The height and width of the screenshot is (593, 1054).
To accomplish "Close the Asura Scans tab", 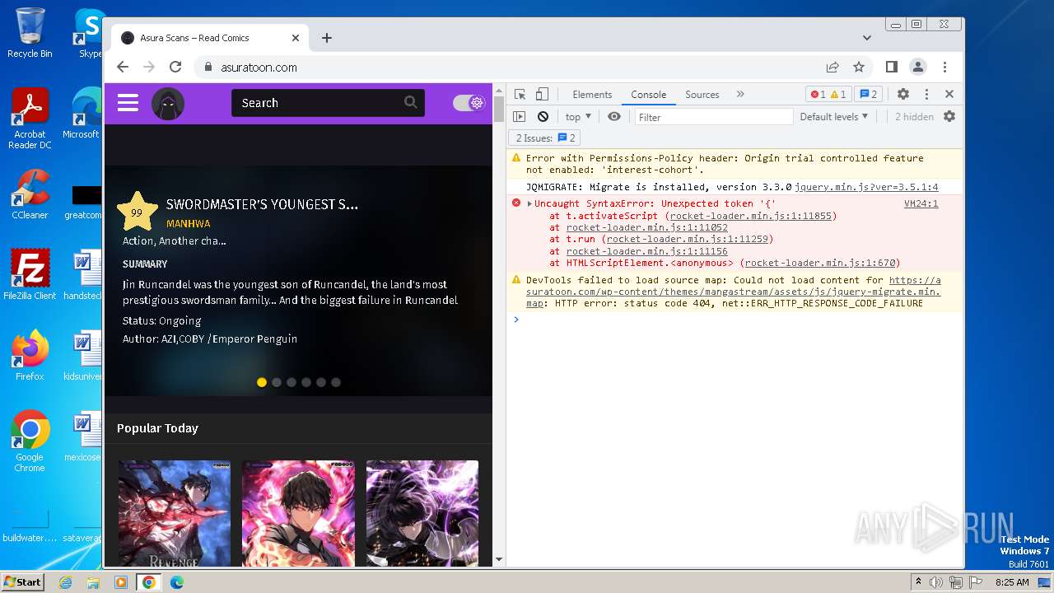I will tap(296, 38).
